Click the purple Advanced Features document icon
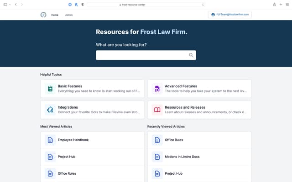 coord(157,89)
